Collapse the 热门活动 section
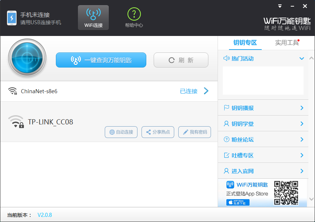315x222 pixels. pyautogui.click(x=301, y=59)
